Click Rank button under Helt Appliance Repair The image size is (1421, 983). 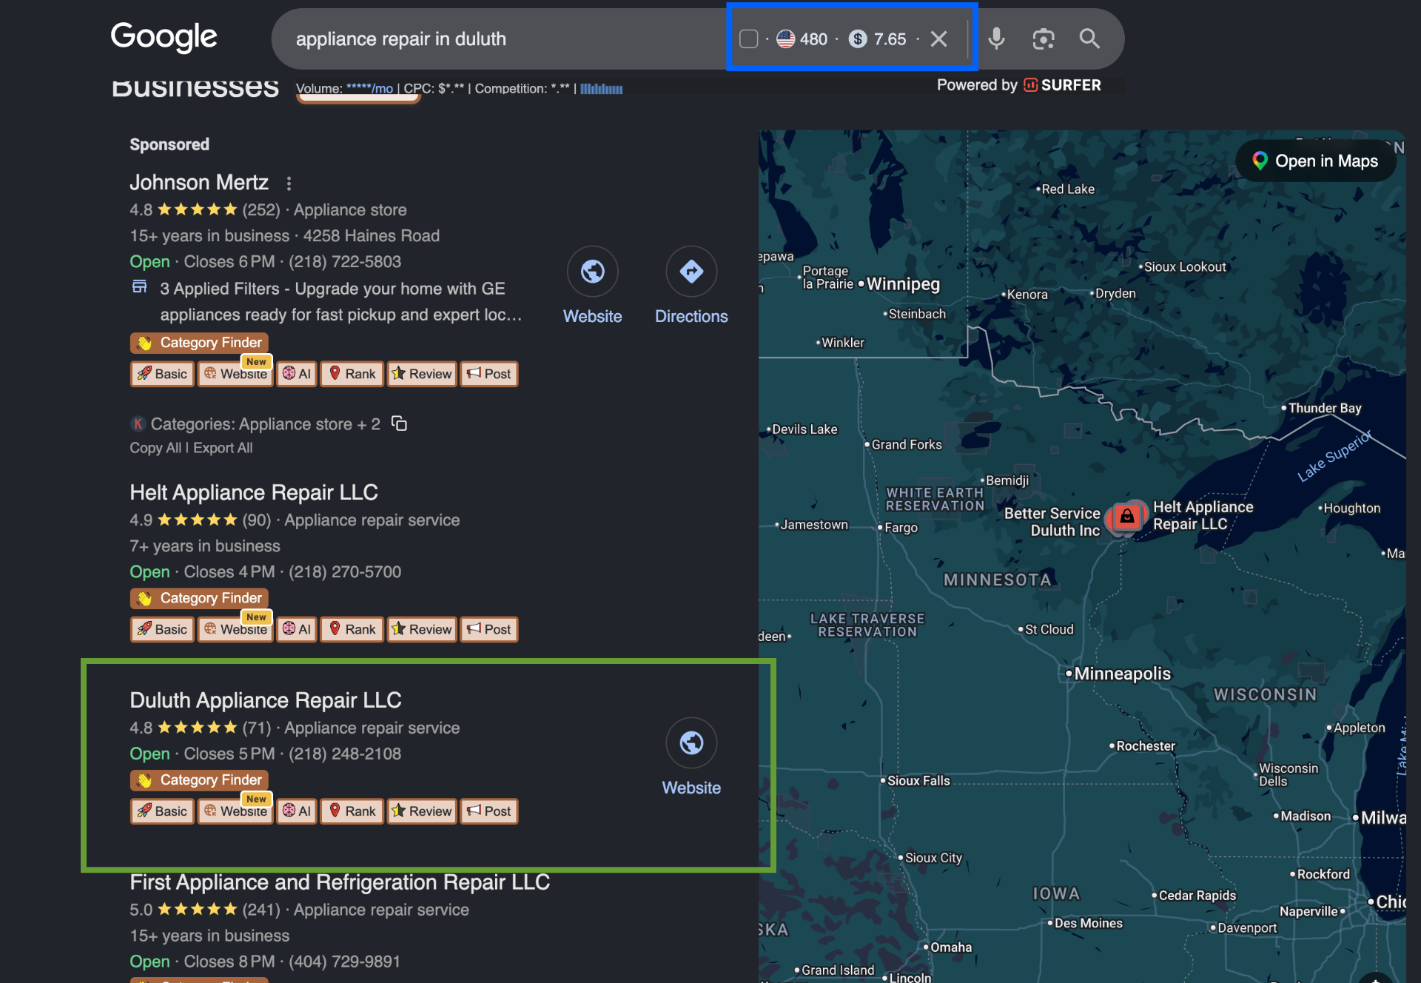point(352,629)
